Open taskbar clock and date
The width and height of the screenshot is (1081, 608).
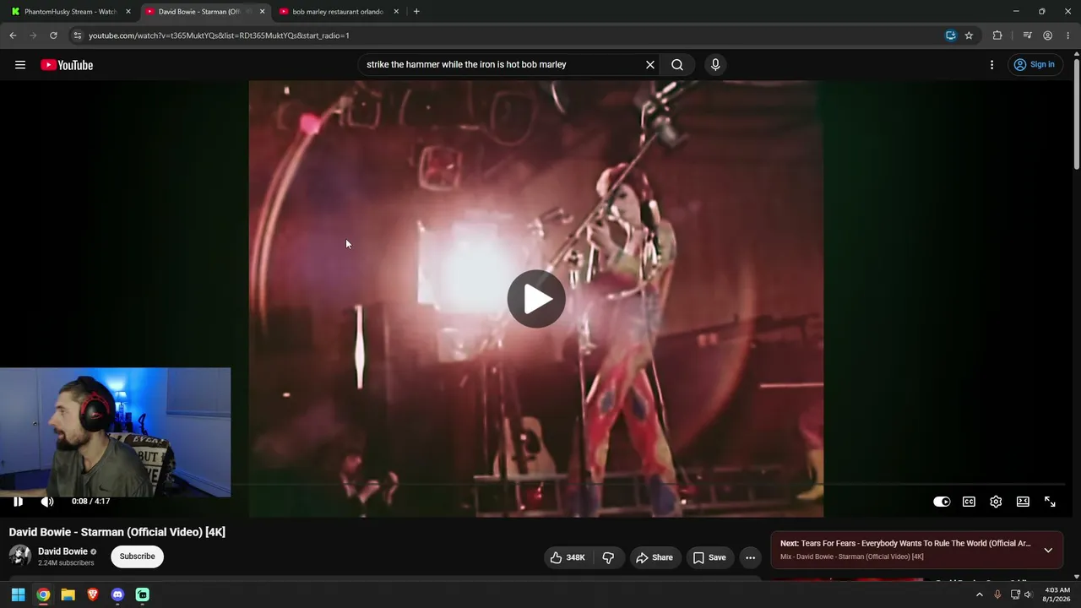[x=1057, y=594]
